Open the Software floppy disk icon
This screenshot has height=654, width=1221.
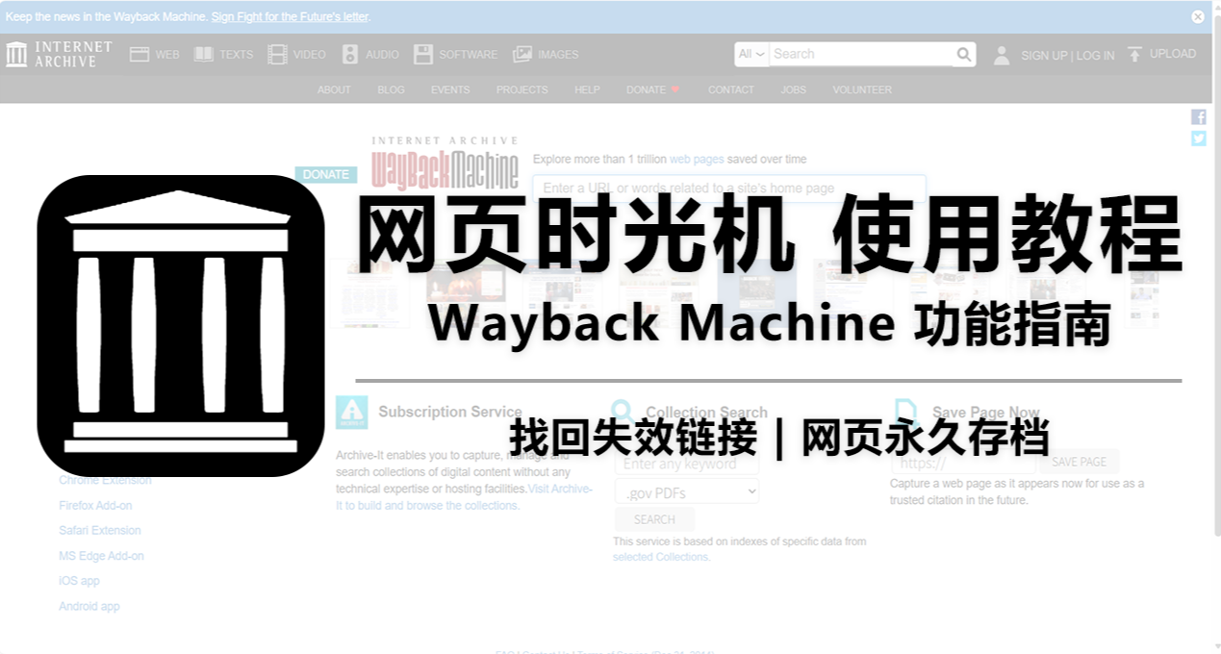(x=423, y=55)
